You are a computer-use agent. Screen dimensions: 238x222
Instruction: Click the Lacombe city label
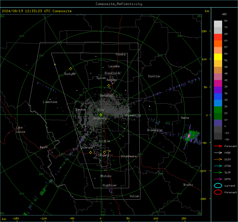click(114, 66)
